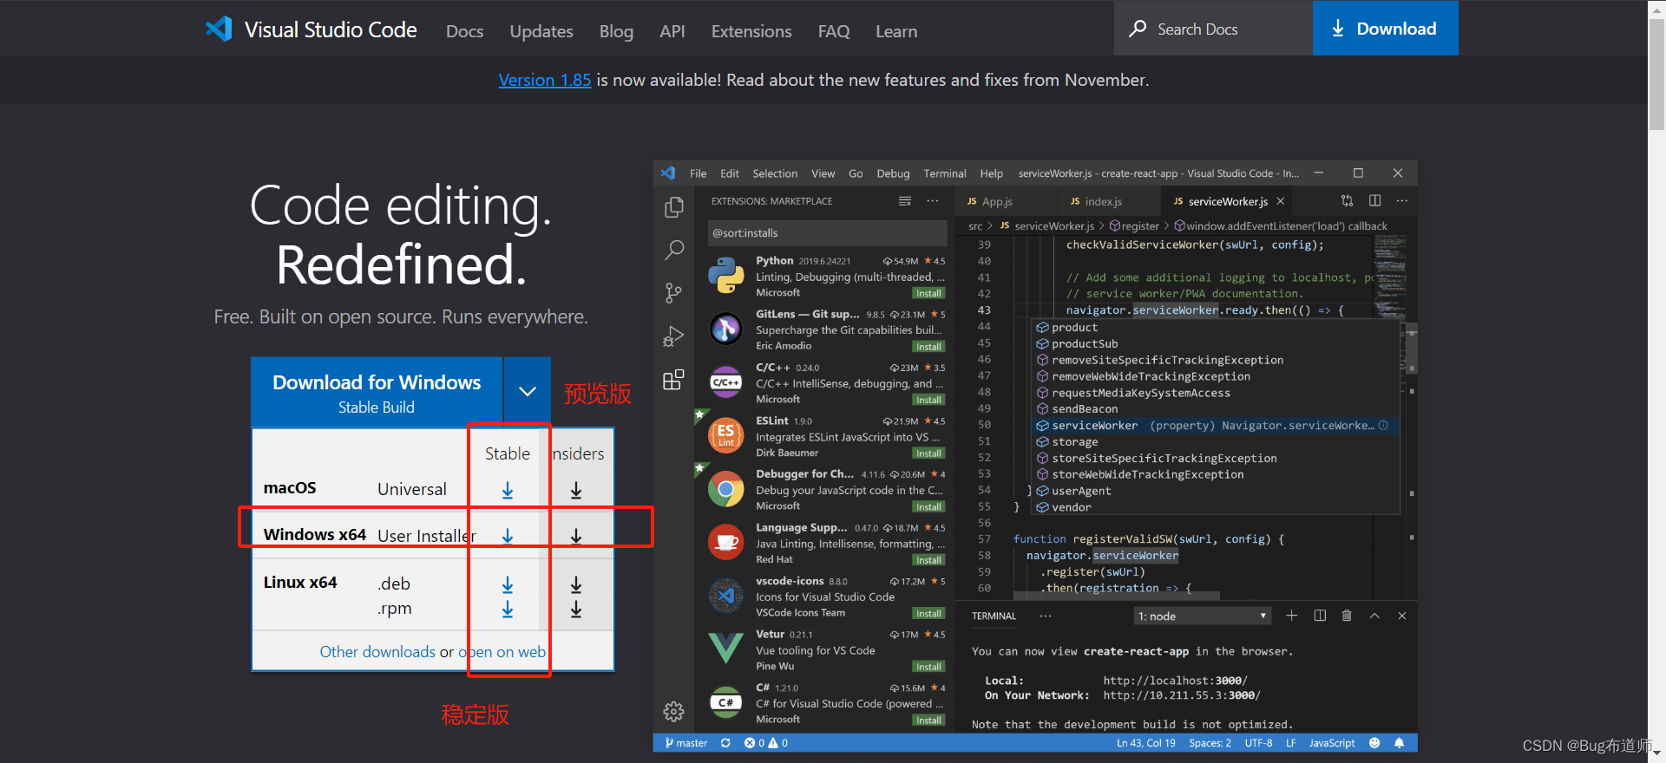Open the Terminal menu

[x=945, y=173]
